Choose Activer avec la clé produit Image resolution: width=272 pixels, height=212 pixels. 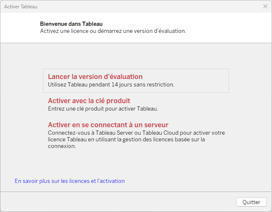pos(89,101)
